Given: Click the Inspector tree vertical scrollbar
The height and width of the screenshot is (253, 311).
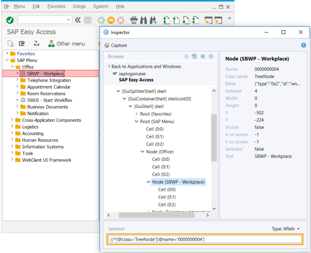Looking at the screenshot, I should tap(214, 138).
